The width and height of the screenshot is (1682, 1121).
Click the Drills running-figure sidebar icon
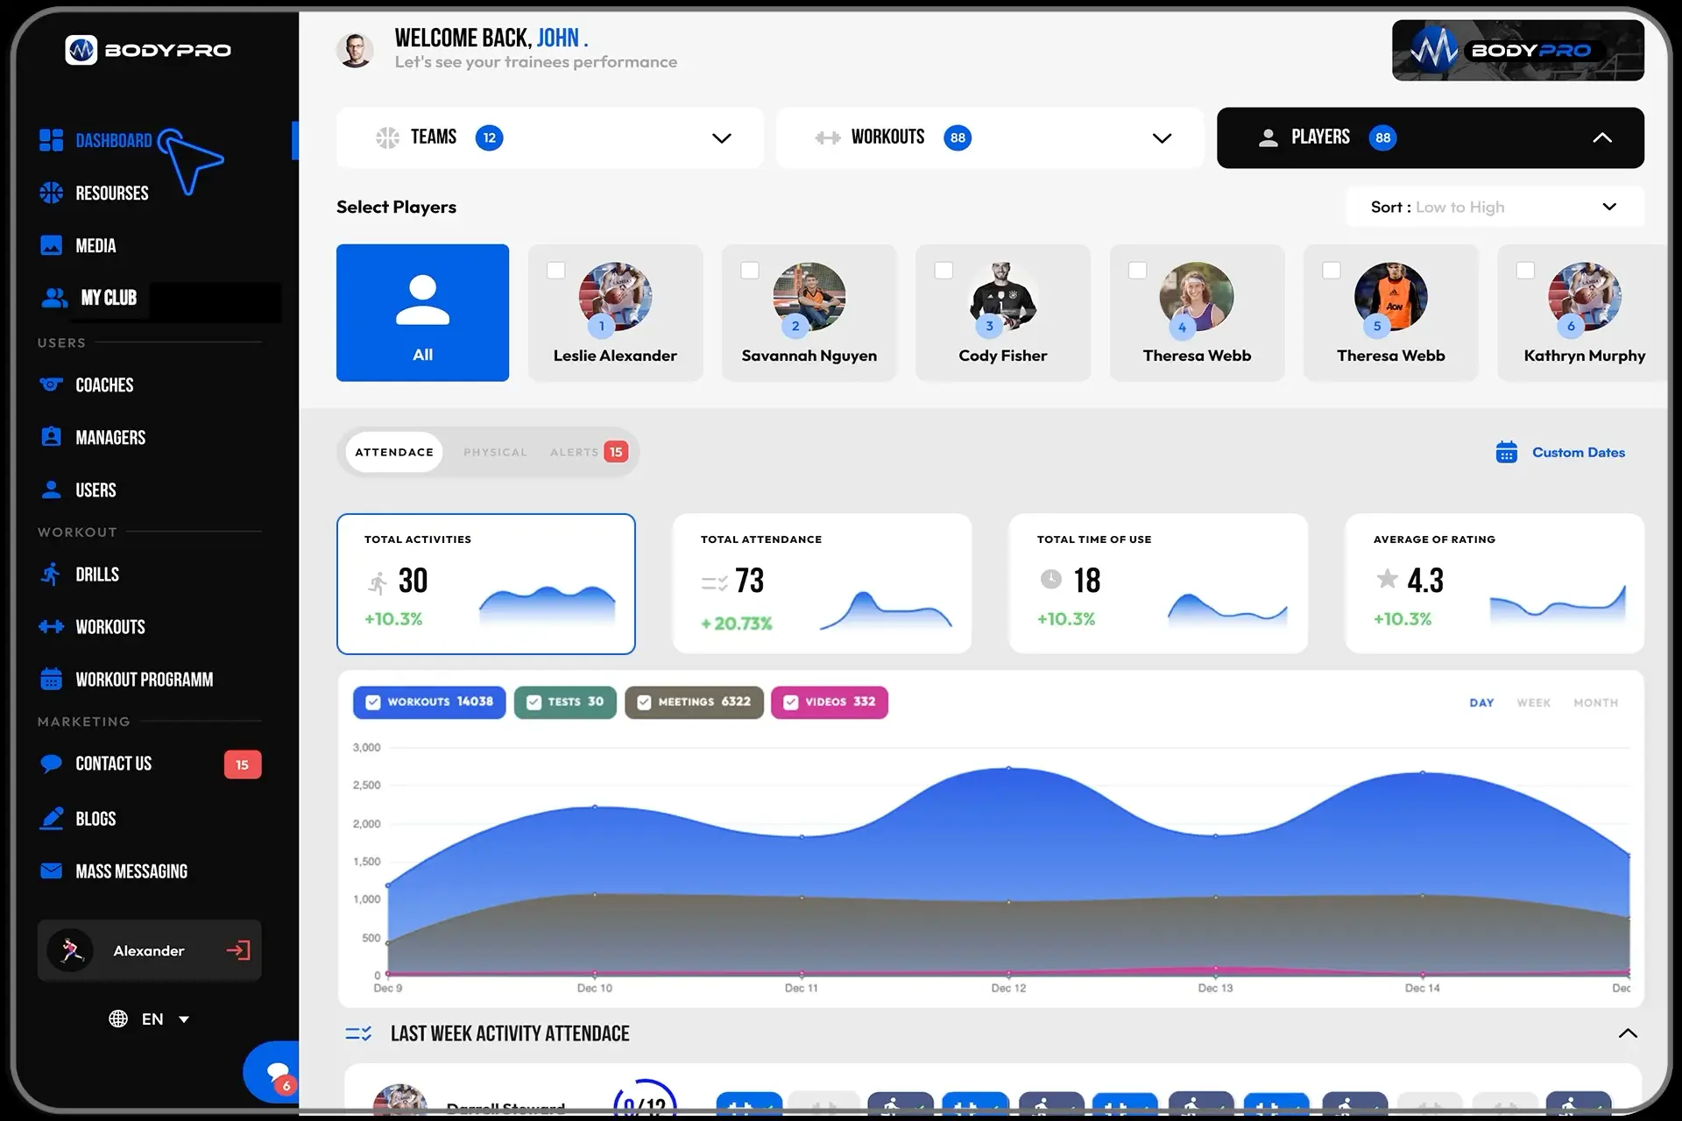coord(51,575)
